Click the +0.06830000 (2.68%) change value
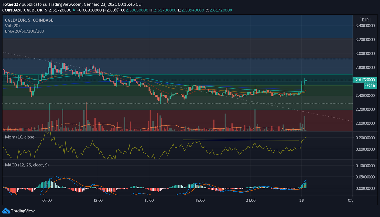 coord(98,10)
